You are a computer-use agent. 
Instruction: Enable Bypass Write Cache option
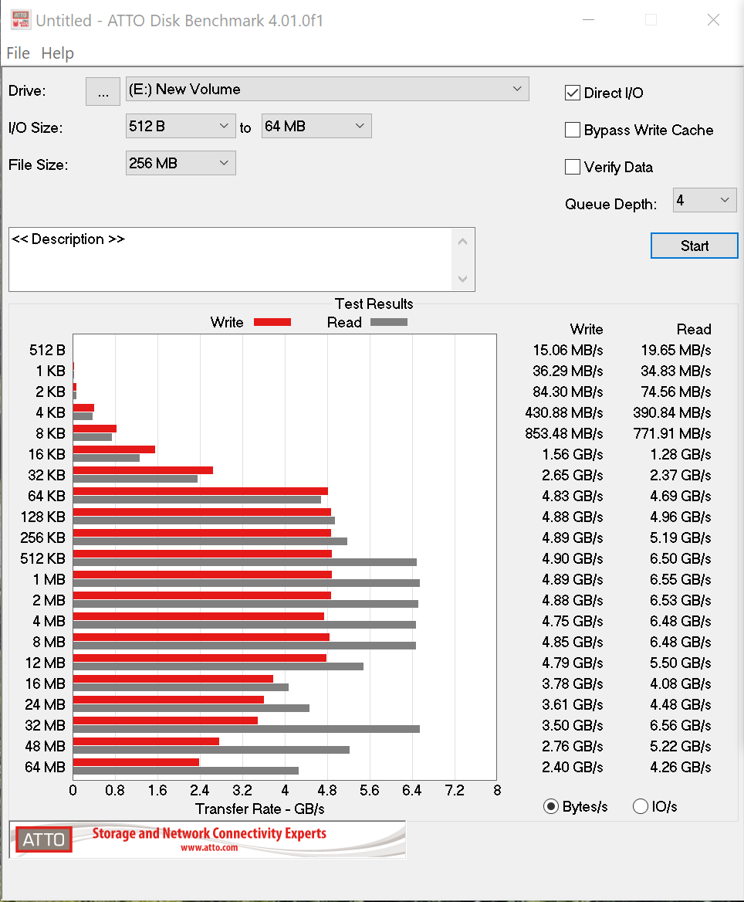(x=573, y=131)
